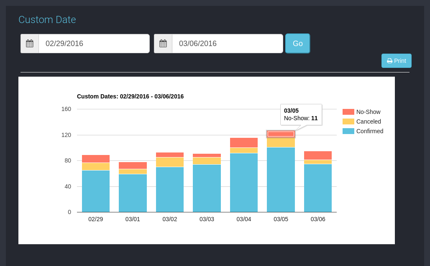Toggle the Confirmed legend label
Image resolution: width=430 pixels, height=266 pixels.
(370, 131)
